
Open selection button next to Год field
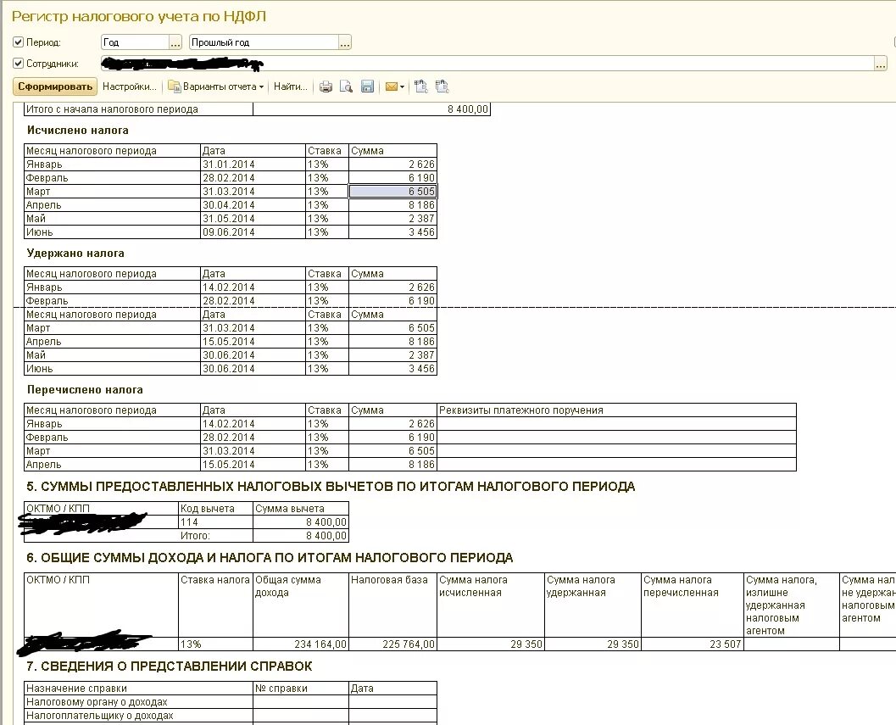175,42
